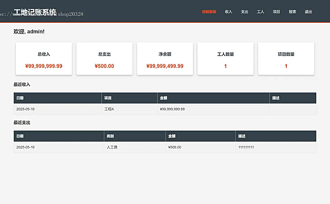This screenshot has width=330, height=204.
Task: Select 工人 in the top navigation
Action: pyautogui.click(x=260, y=12)
